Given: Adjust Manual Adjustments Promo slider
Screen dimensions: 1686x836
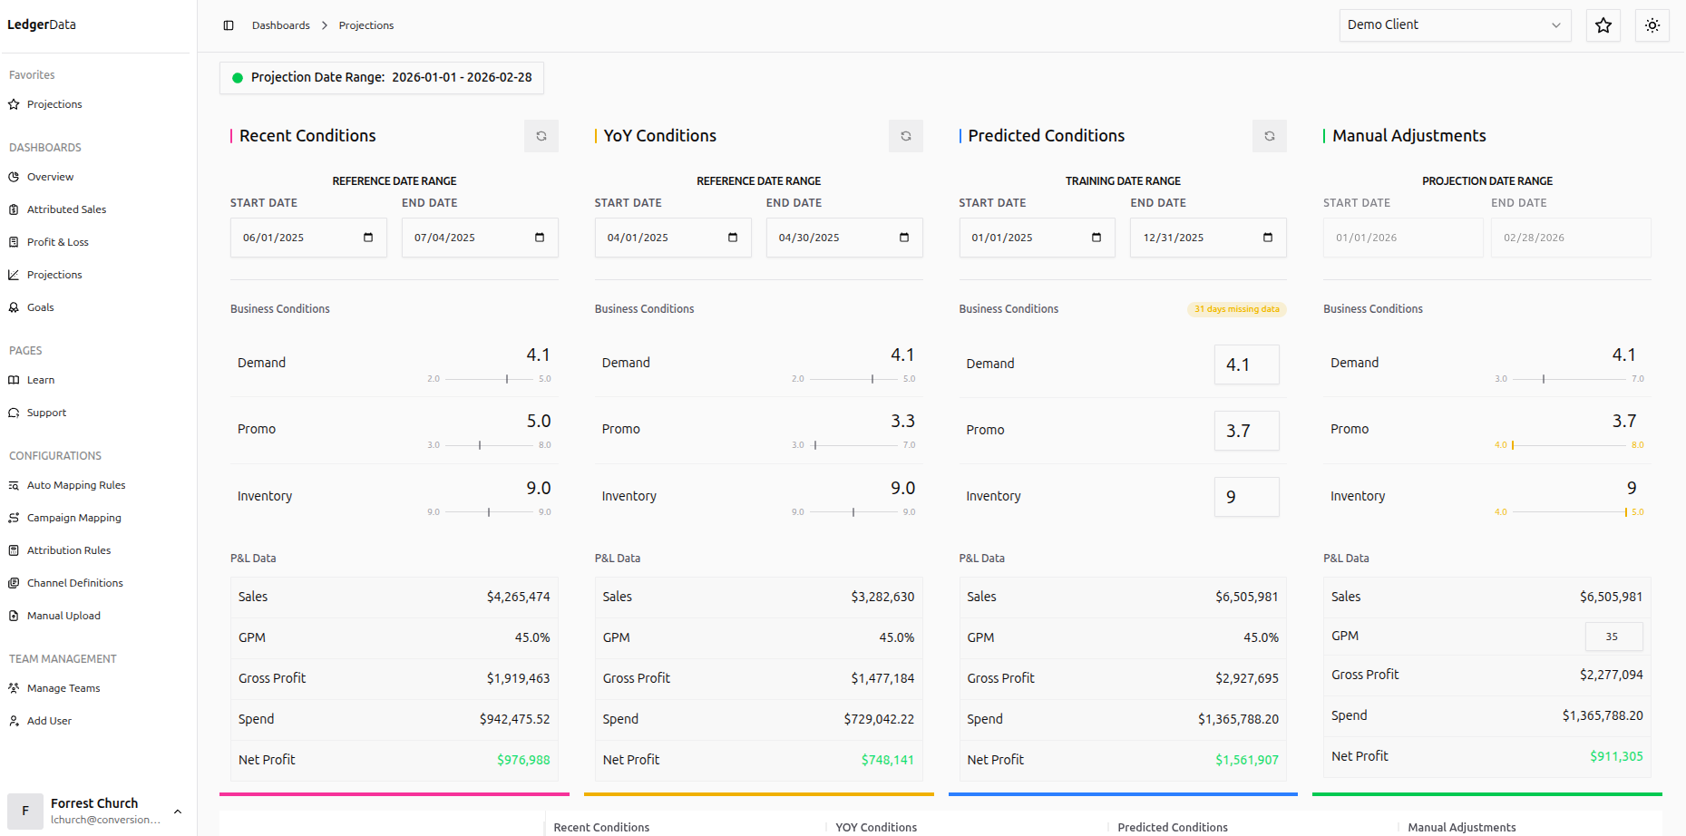Looking at the screenshot, I should pyautogui.click(x=1569, y=445).
